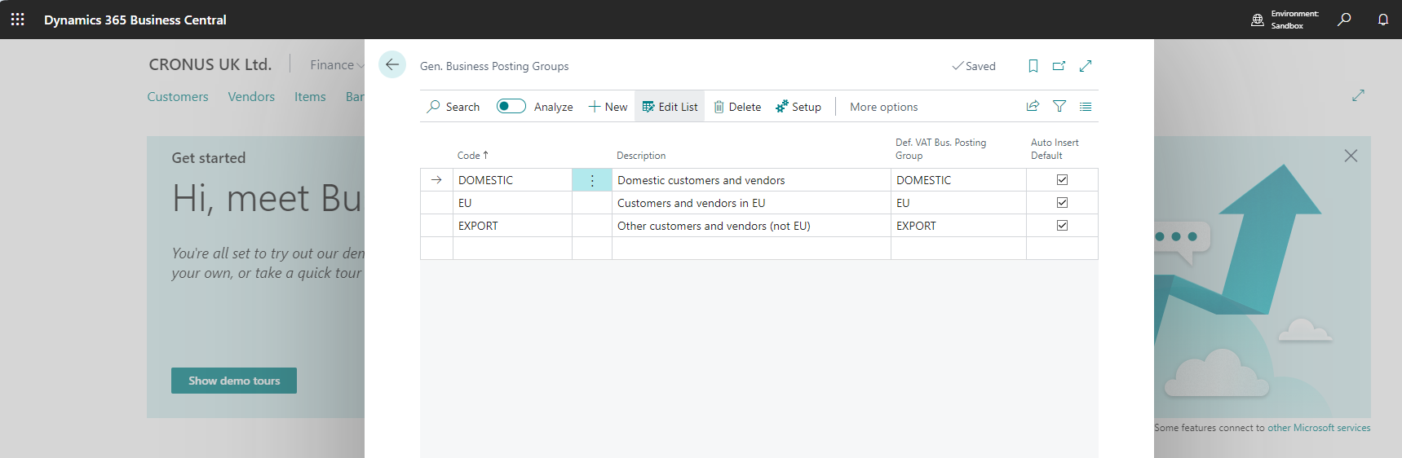Open the Description column header menu
This screenshot has width=1402, height=458.
point(641,155)
